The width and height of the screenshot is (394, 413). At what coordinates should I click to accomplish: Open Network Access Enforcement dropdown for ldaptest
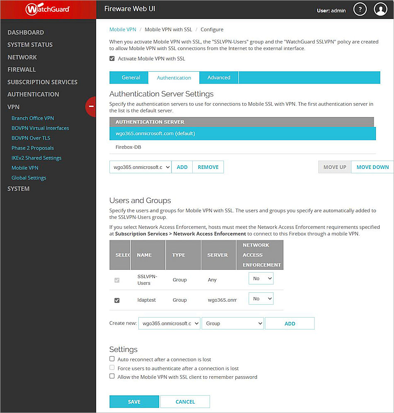261,298
